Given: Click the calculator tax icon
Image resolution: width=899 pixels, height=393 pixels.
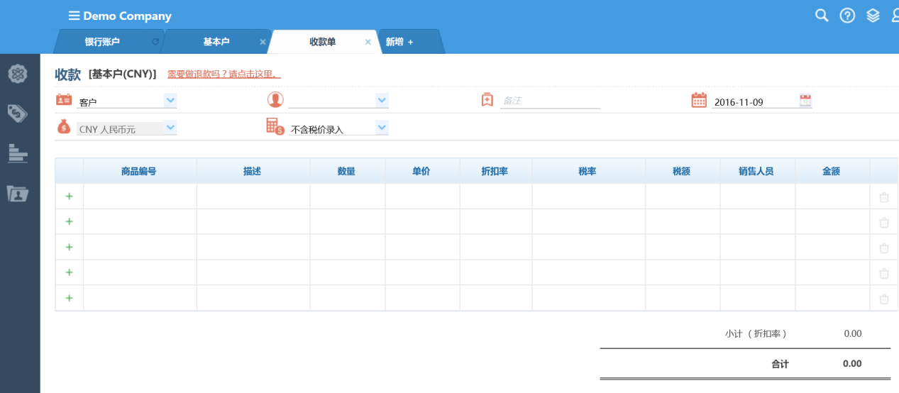Looking at the screenshot, I should 275,126.
